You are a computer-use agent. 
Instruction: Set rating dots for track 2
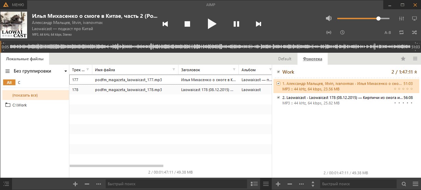(x=403, y=103)
